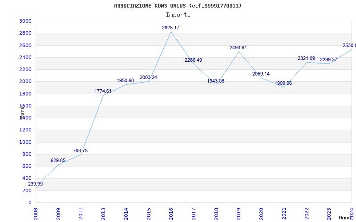Screen dimensions: 356x222
Task: Select the 2825.17 data label
Action: [x=170, y=28]
